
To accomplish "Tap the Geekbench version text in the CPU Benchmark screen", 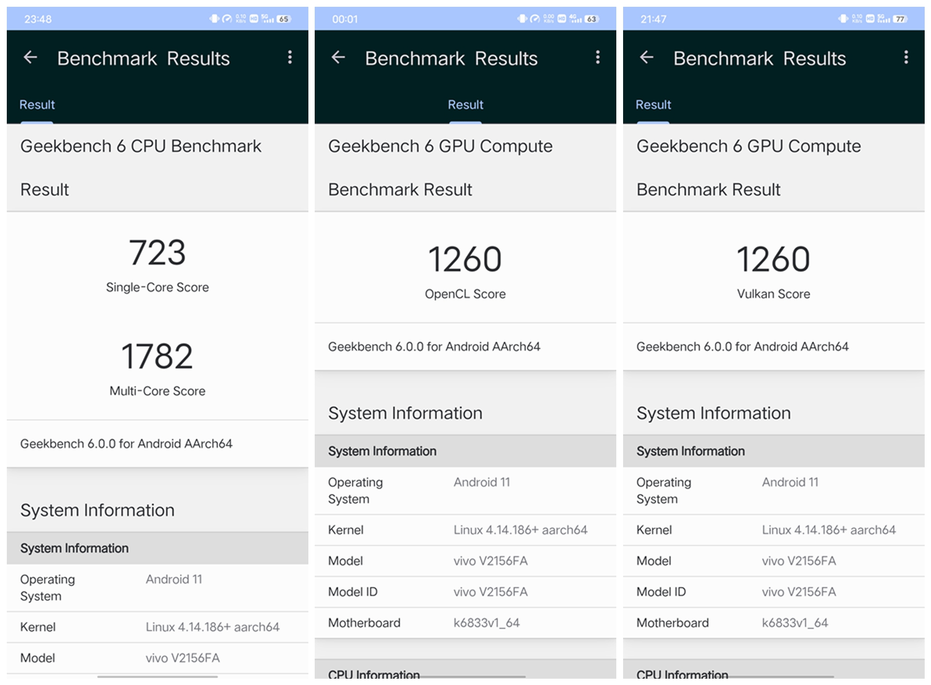I will (x=126, y=444).
